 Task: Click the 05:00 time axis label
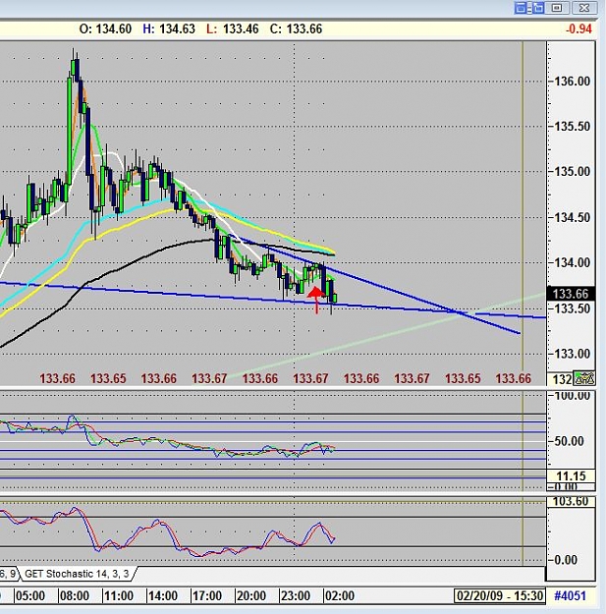pyautogui.click(x=30, y=596)
